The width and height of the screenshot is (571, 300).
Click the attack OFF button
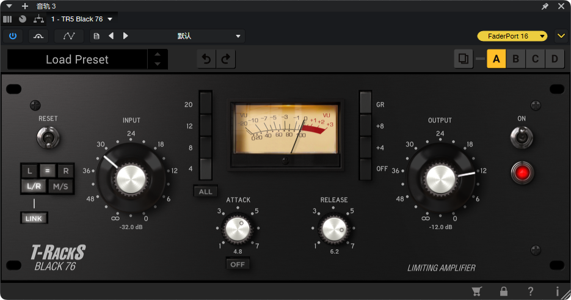[x=238, y=265]
